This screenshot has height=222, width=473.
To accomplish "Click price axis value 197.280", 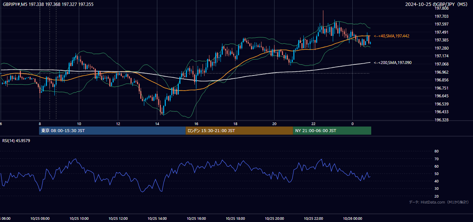I will (x=442, y=48).
